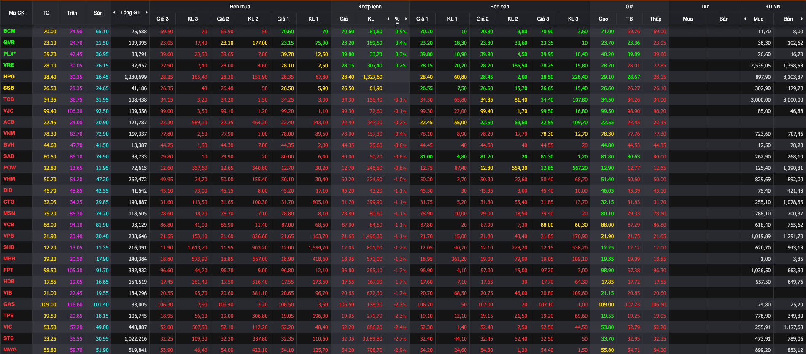Open the BID stock symbol
Screen dimensions: 806x354
pyautogui.click(x=8, y=190)
